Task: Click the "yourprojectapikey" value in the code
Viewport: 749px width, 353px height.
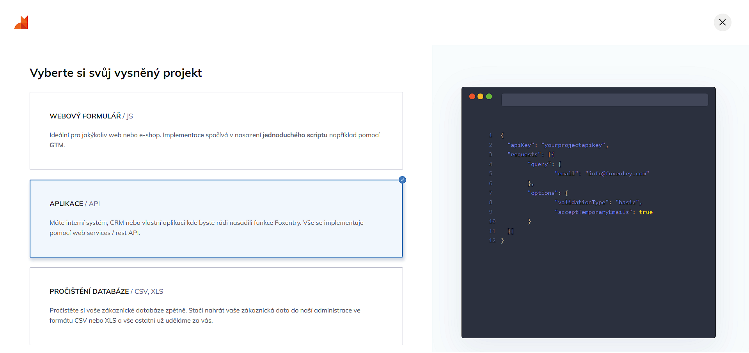Action: pos(573,145)
